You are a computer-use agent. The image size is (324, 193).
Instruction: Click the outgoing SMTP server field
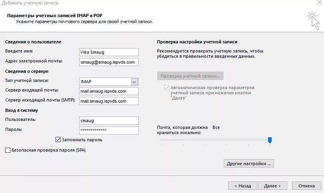pos(109,101)
